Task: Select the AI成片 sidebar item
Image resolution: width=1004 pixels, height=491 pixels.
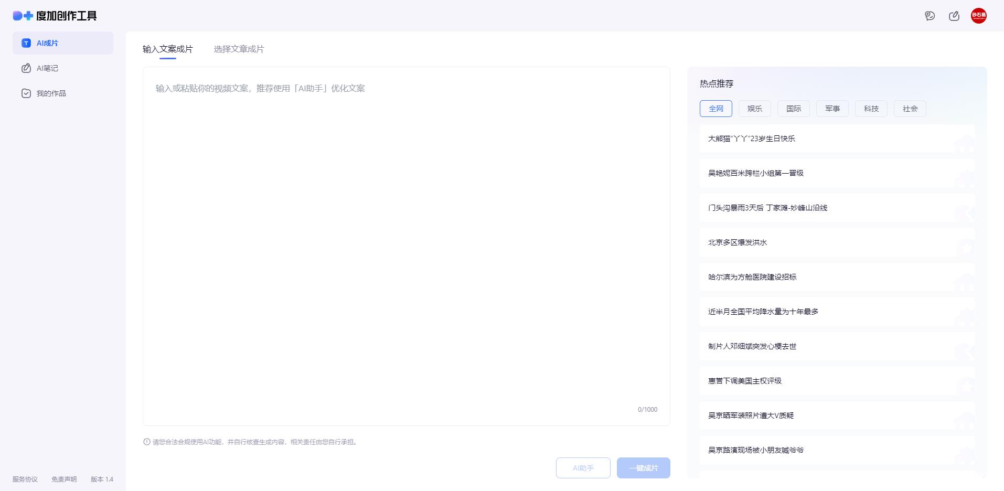Action: [47, 43]
